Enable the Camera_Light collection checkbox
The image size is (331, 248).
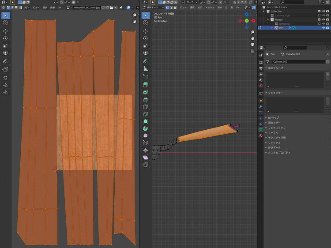click(320, 15)
